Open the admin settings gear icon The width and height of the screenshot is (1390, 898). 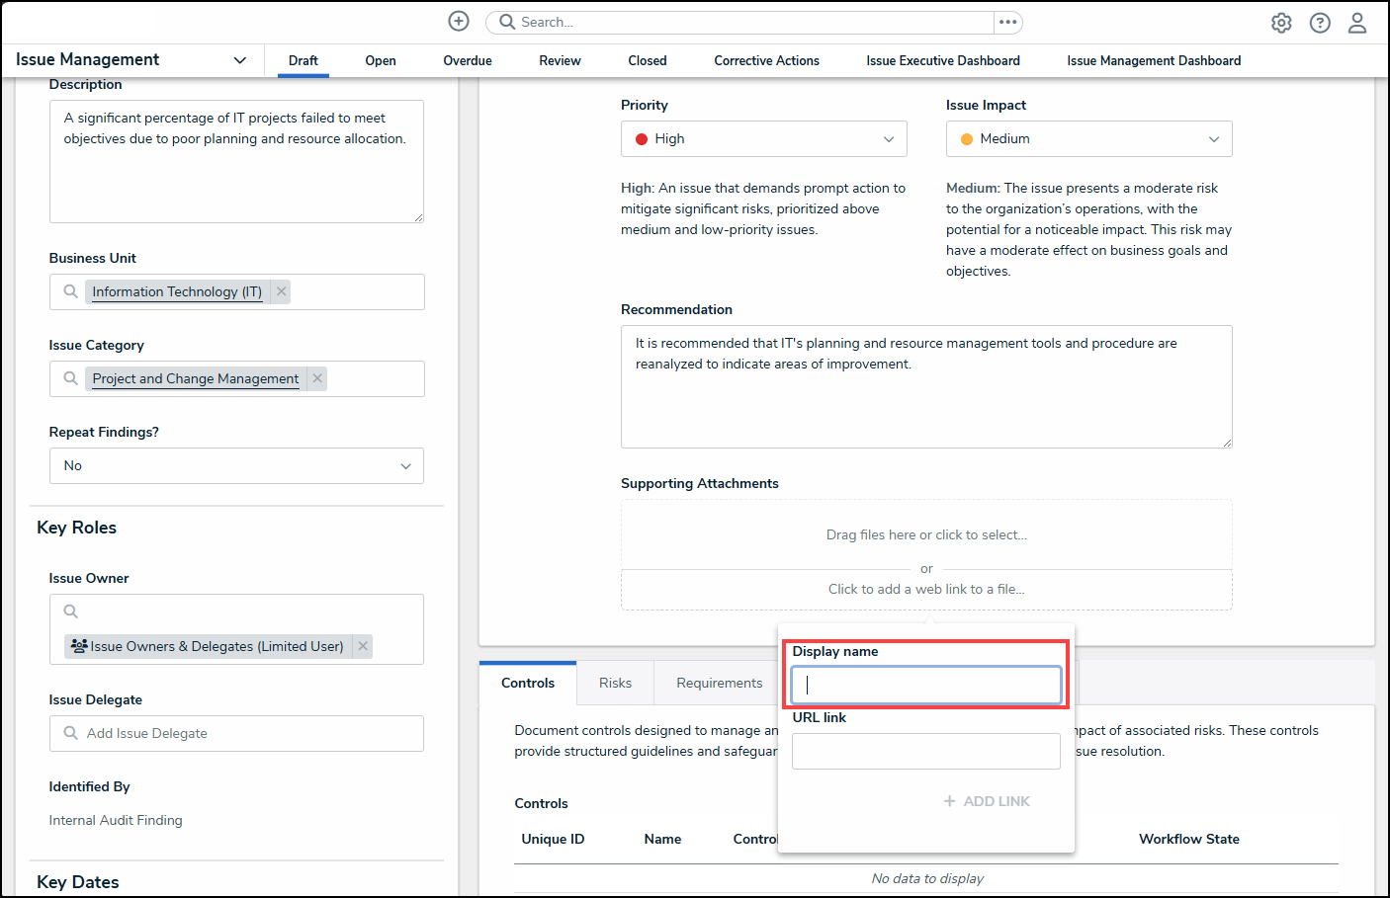pos(1281,23)
